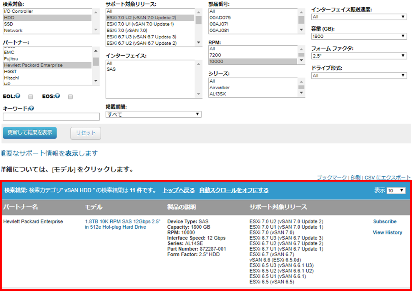Select ESXi 7.0 U2 release filter option
412x291 pixels.
click(150, 18)
